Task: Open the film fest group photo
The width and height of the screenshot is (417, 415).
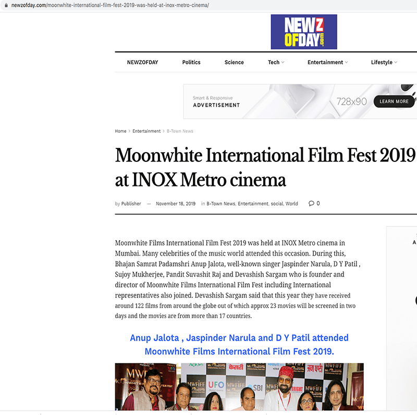Action: (239, 386)
